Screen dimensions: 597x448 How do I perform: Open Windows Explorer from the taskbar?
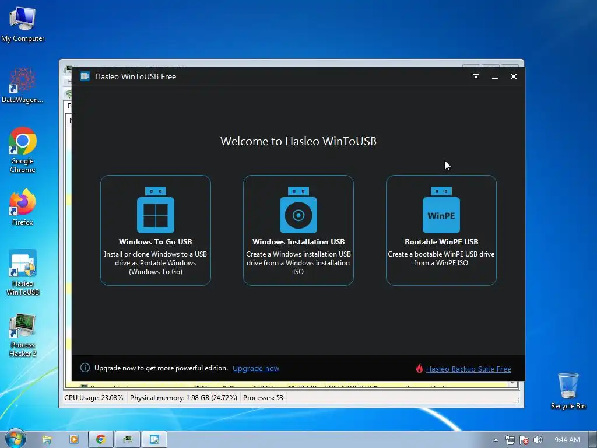coord(47,440)
